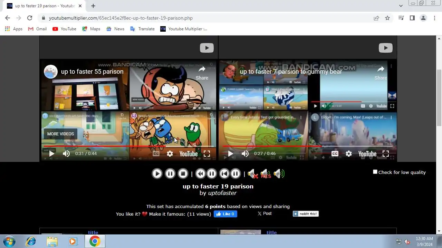Play the '7 parsion to gummy bear' video
The width and height of the screenshot is (442, 248).
point(230,154)
